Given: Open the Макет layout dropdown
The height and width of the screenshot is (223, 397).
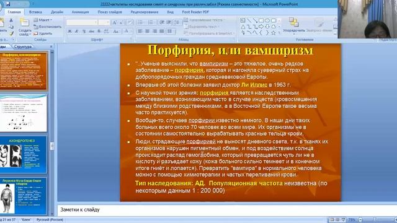Looking at the screenshot, I should pyautogui.click(x=43, y=20).
